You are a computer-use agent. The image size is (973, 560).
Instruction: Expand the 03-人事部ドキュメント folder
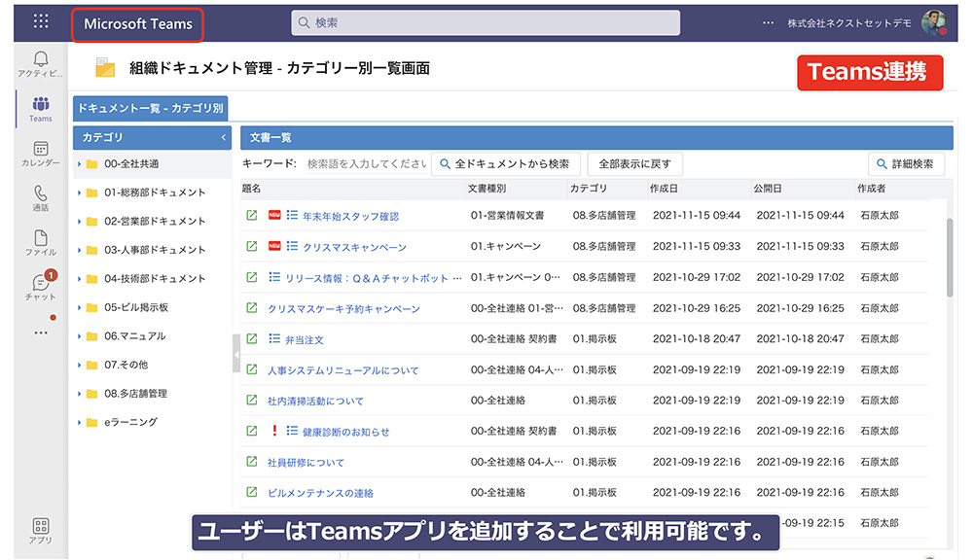80,250
